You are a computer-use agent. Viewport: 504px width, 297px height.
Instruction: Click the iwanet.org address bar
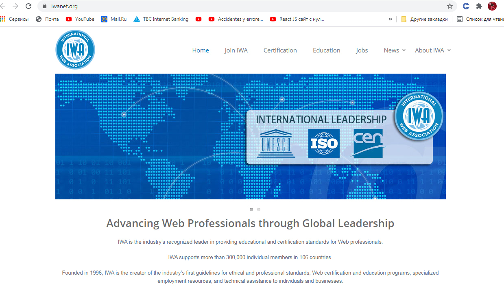click(244, 6)
